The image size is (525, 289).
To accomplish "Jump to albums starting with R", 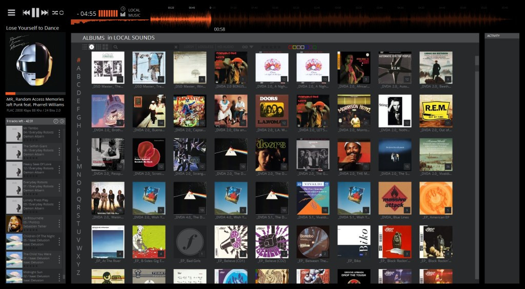I will (x=78, y=207).
